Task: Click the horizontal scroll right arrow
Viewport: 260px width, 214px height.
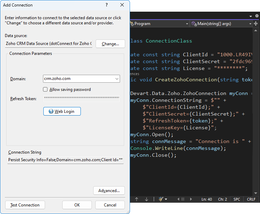Action: [191, 199]
